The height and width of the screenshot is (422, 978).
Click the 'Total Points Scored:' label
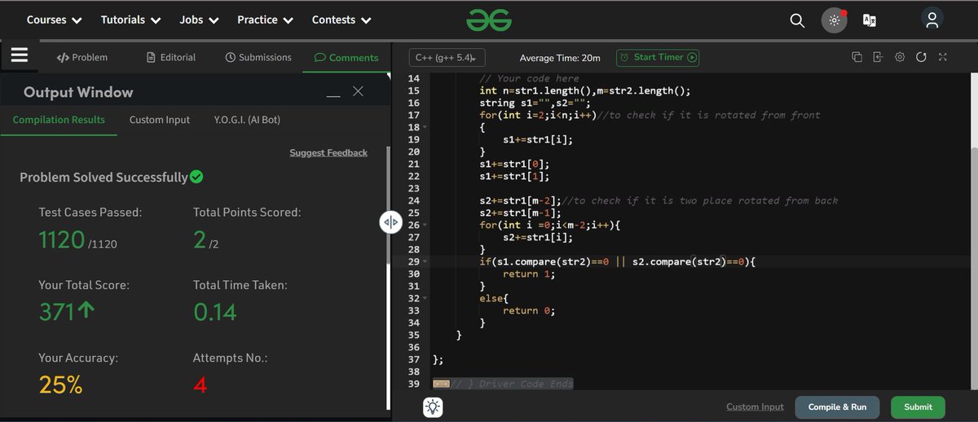[x=247, y=212]
